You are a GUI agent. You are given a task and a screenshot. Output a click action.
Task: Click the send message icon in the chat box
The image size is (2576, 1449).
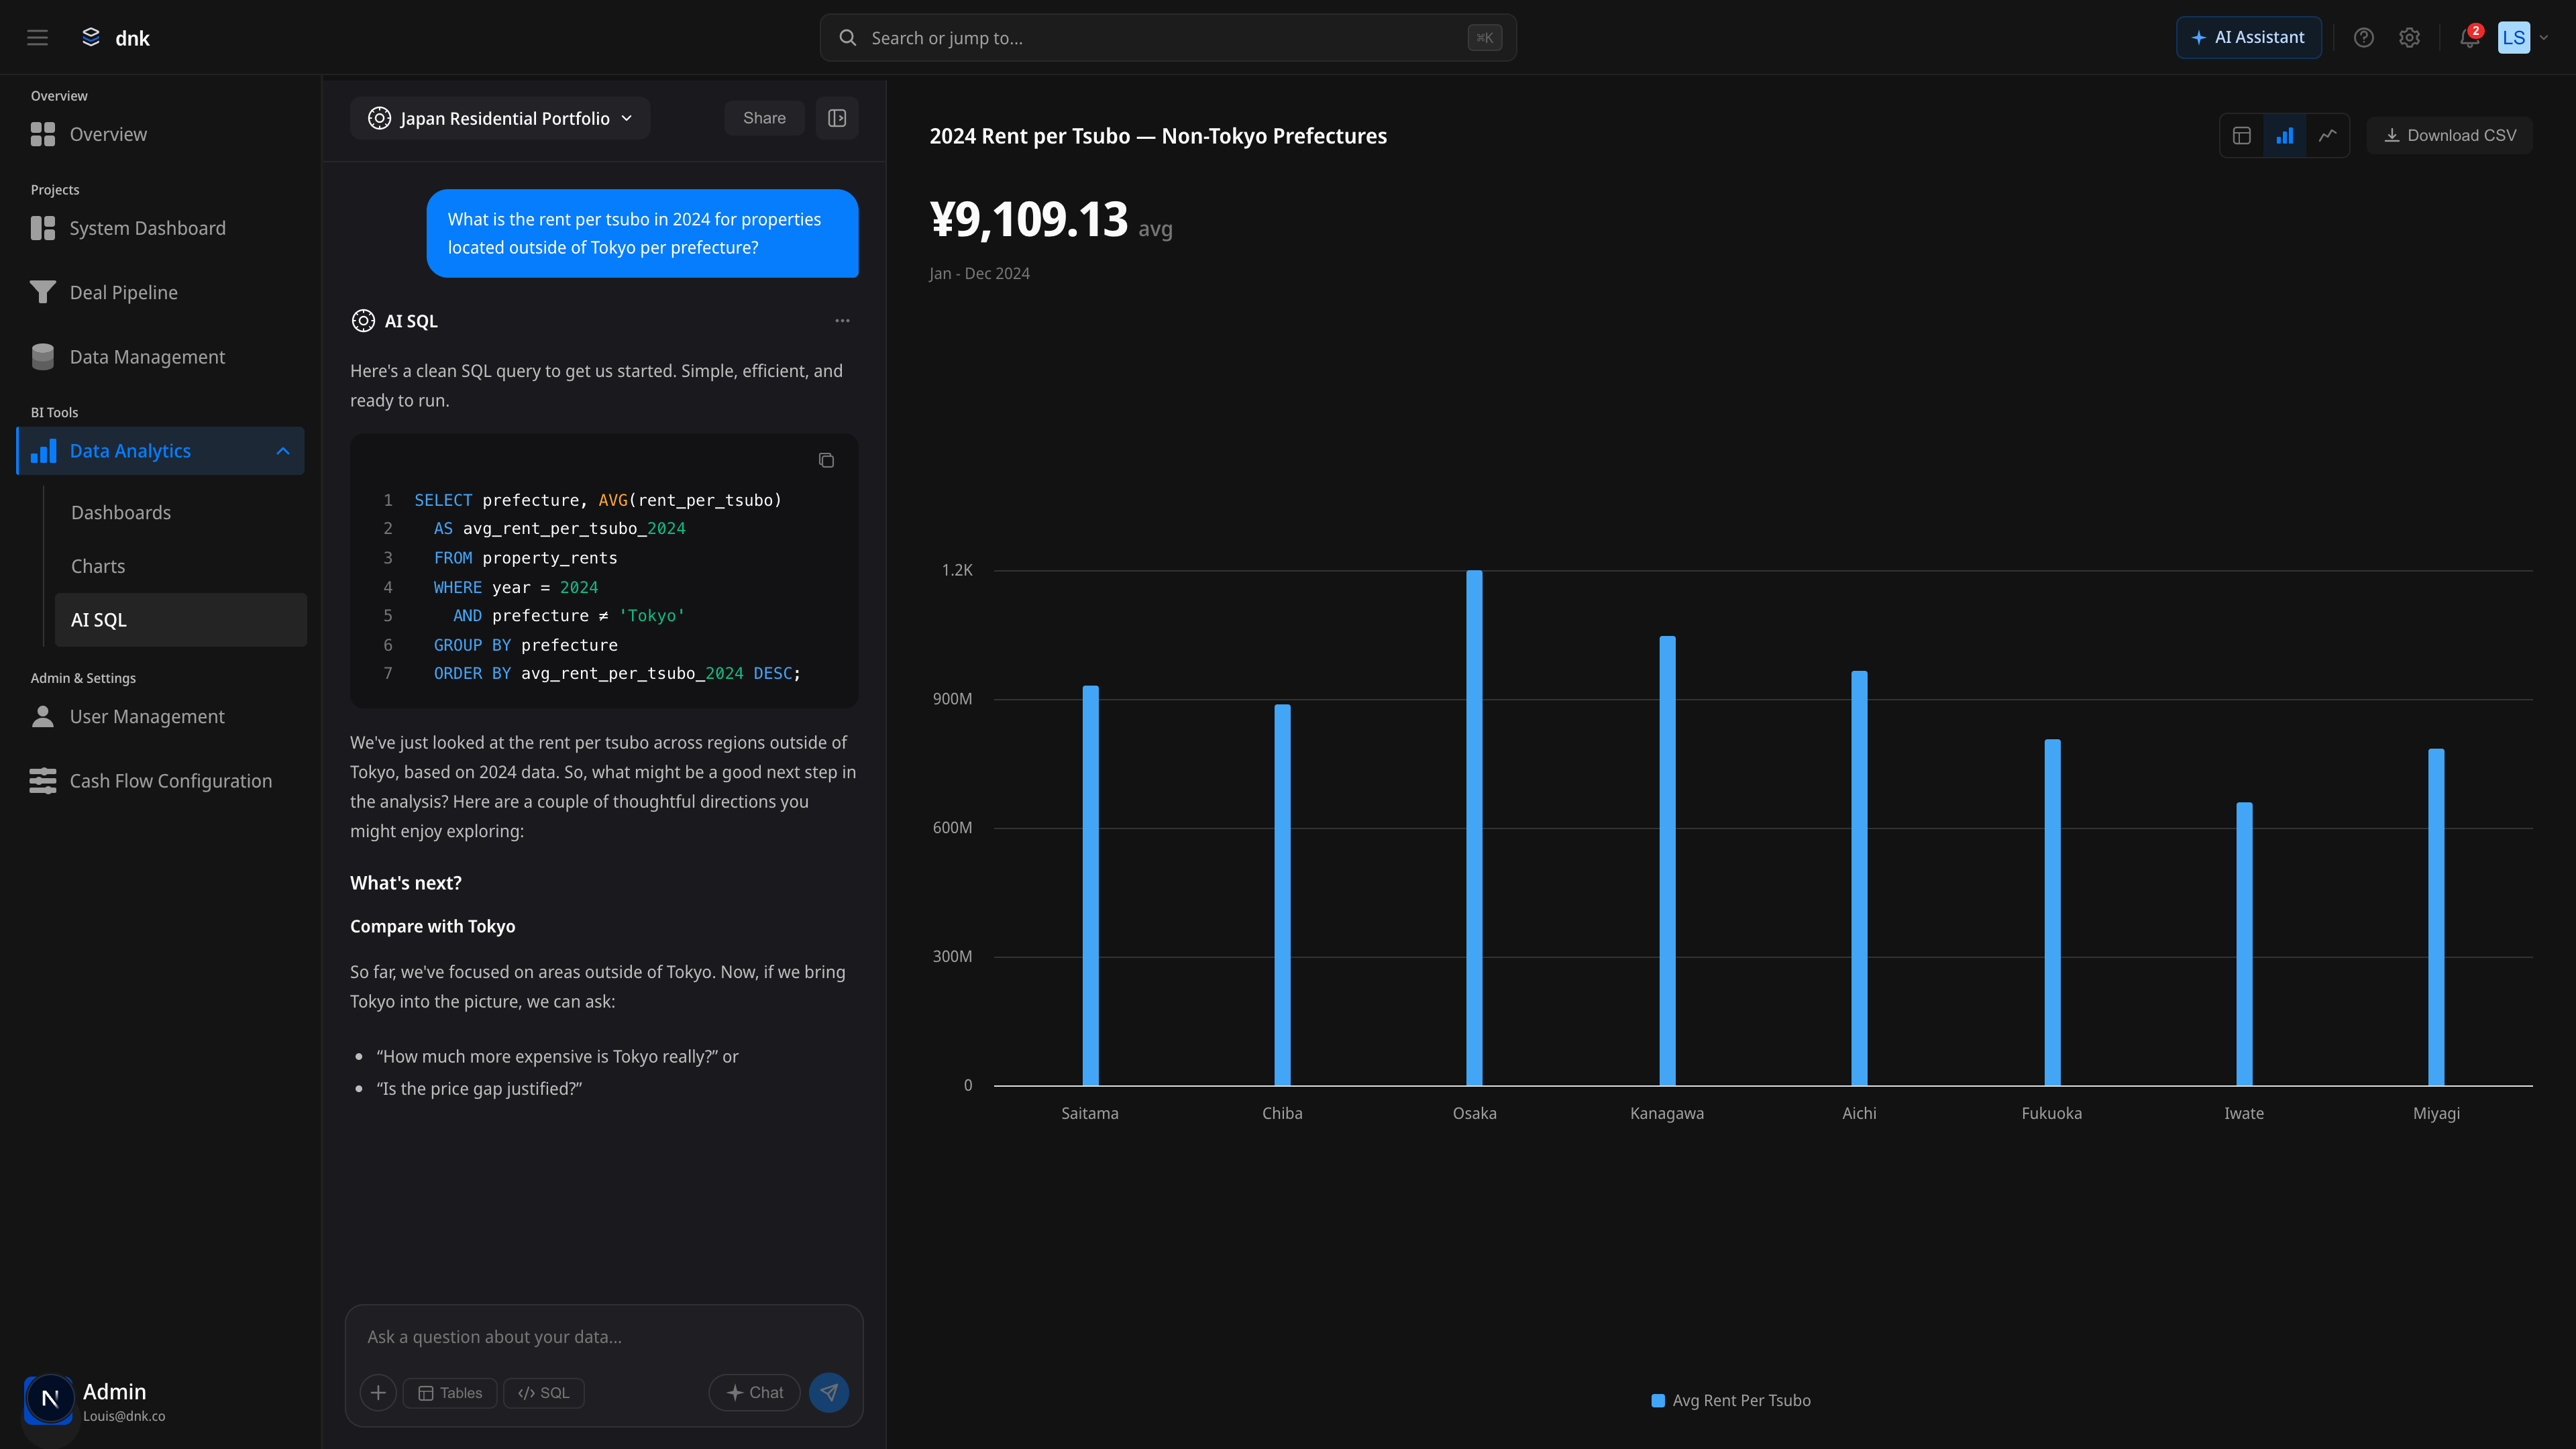tap(828, 1392)
